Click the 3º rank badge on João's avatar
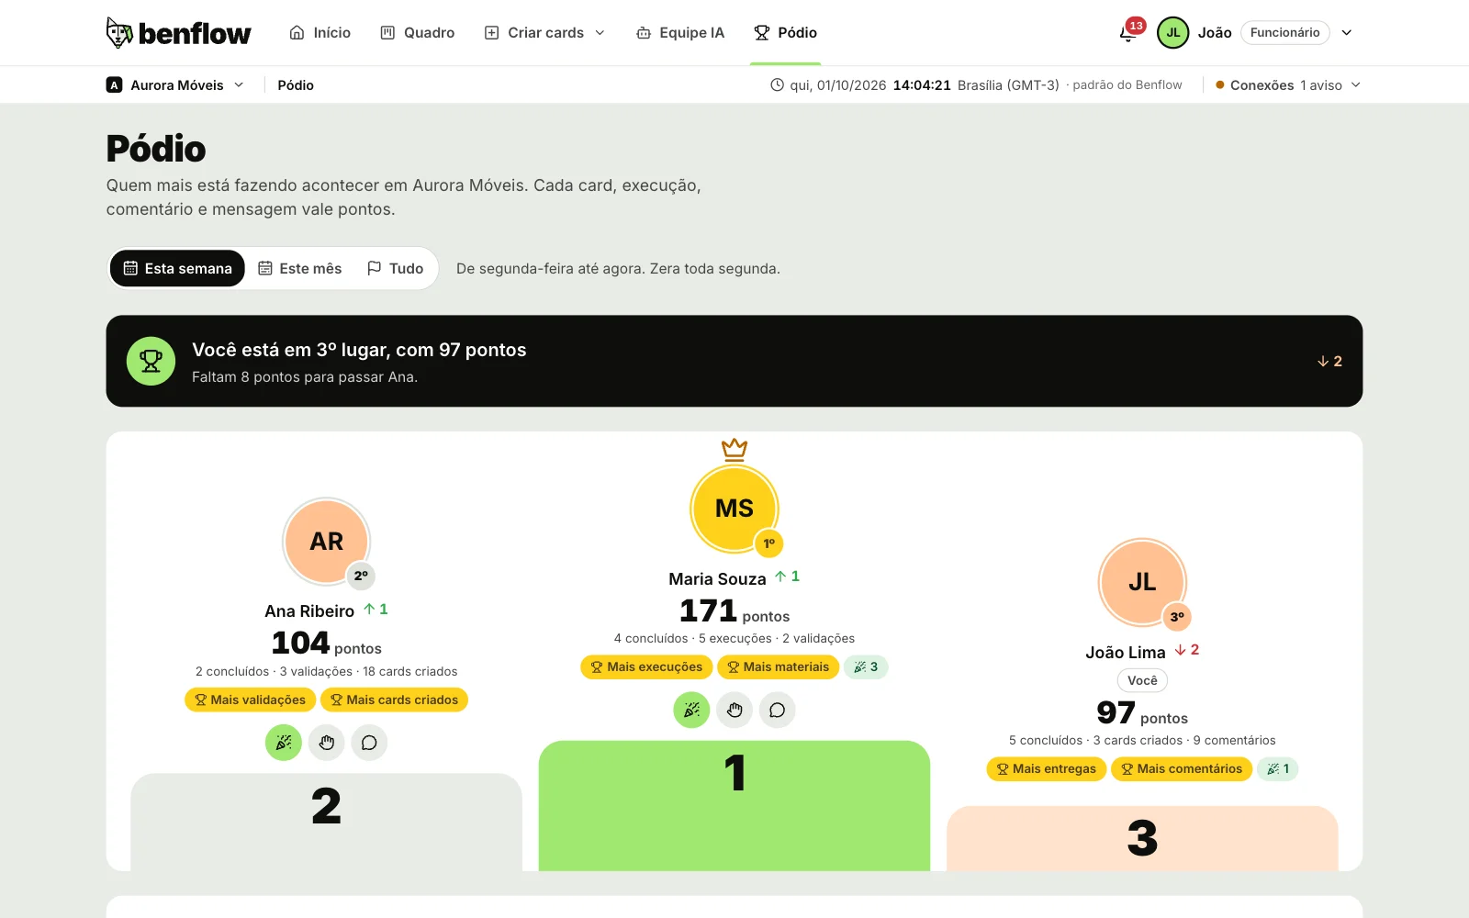Image resolution: width=1469 pixels, height=918 pixels. [1177, 617]
